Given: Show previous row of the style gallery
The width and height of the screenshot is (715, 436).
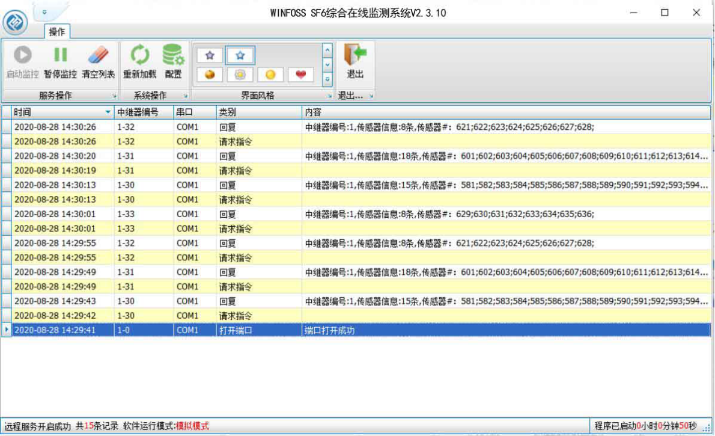Looking at the screenshot, I should pos(327,51).
